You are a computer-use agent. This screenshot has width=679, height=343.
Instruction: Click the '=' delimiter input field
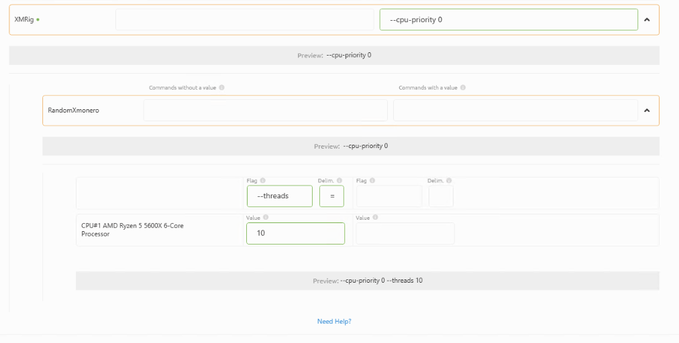[331, 196]
